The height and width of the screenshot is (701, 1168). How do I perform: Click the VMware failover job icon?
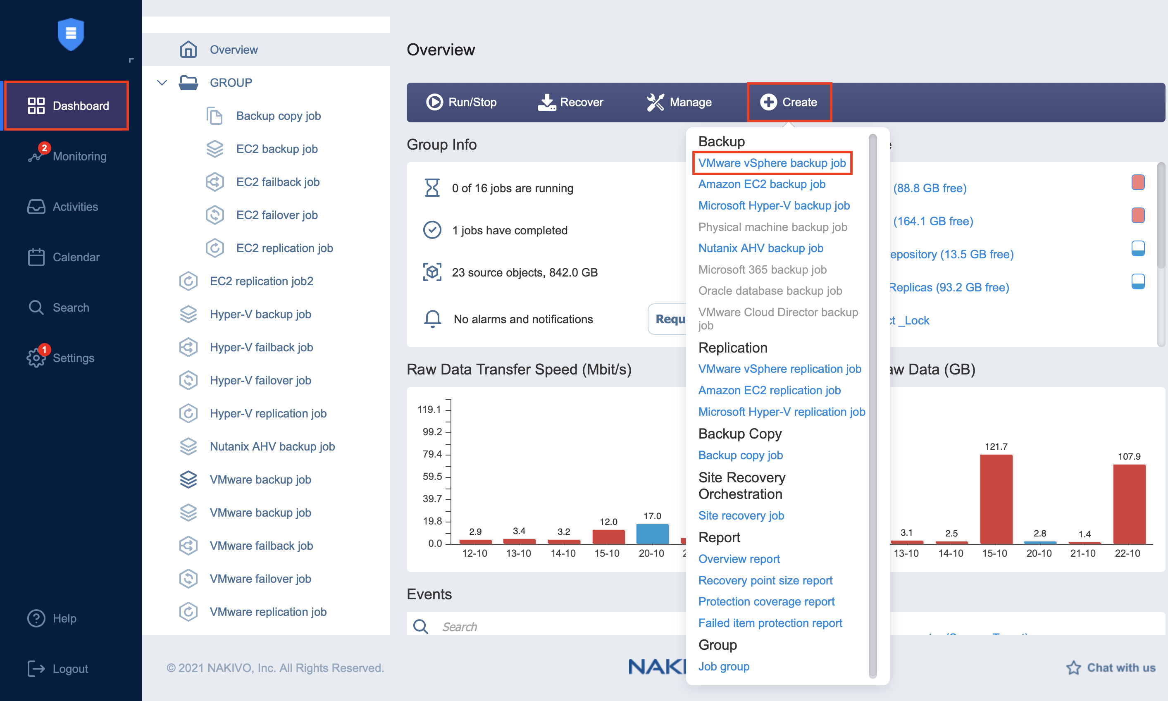pos(188,578)
